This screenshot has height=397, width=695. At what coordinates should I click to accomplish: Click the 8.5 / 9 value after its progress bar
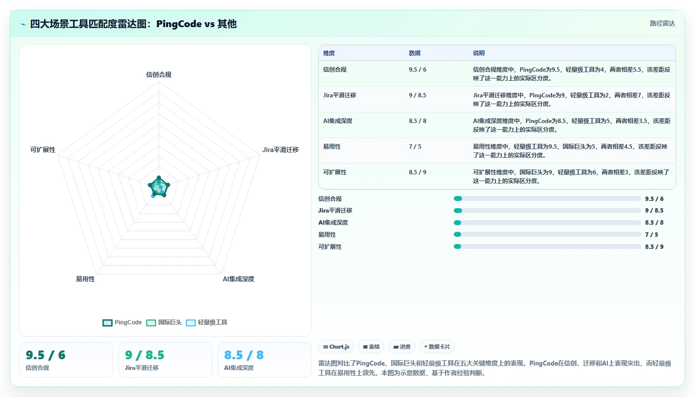tap(654, 246)
